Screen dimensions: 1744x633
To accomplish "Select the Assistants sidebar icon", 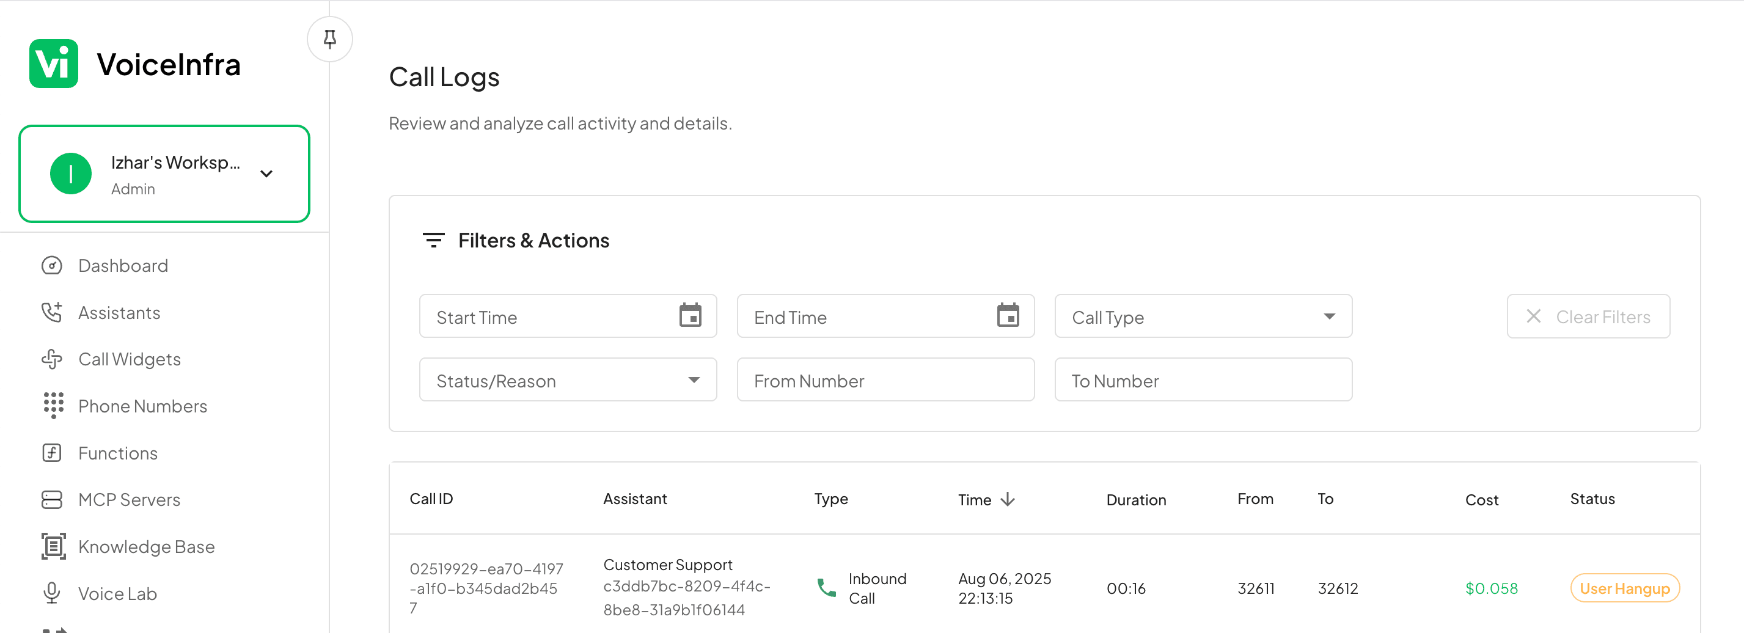I will tap(52, 312).
